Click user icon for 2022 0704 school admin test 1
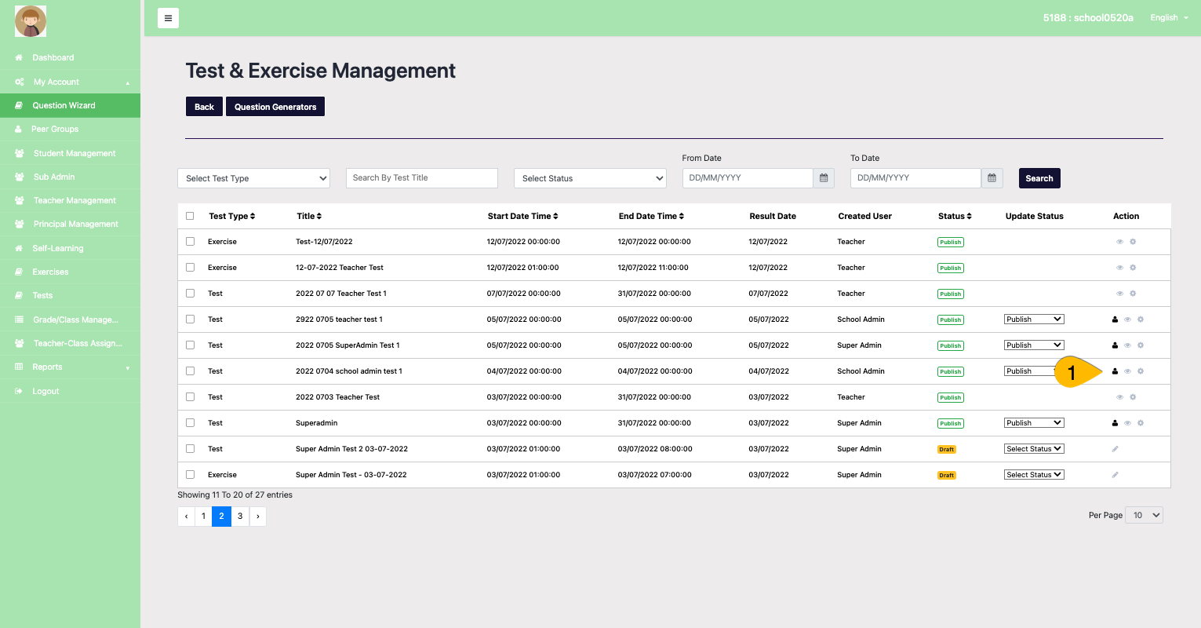Image resolution: width=1201 pixels, height=628 pixels. (1115, 371)
